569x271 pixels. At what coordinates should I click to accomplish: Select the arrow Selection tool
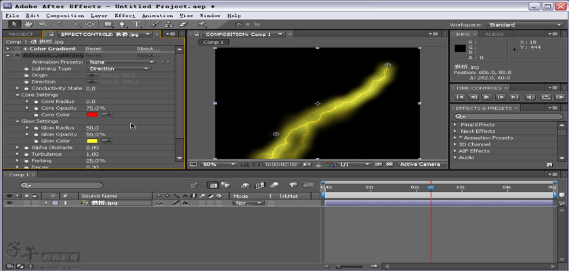pos(14,24)
